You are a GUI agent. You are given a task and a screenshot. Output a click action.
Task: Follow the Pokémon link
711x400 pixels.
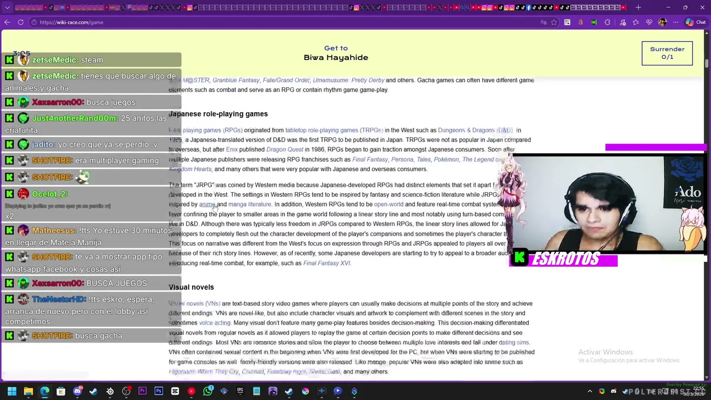(446, 159)
